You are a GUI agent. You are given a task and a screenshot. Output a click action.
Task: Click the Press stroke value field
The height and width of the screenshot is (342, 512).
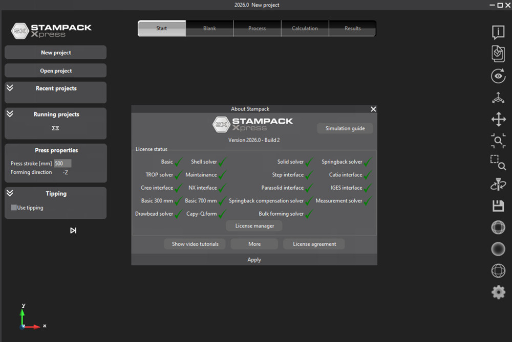tap(62, 164)
